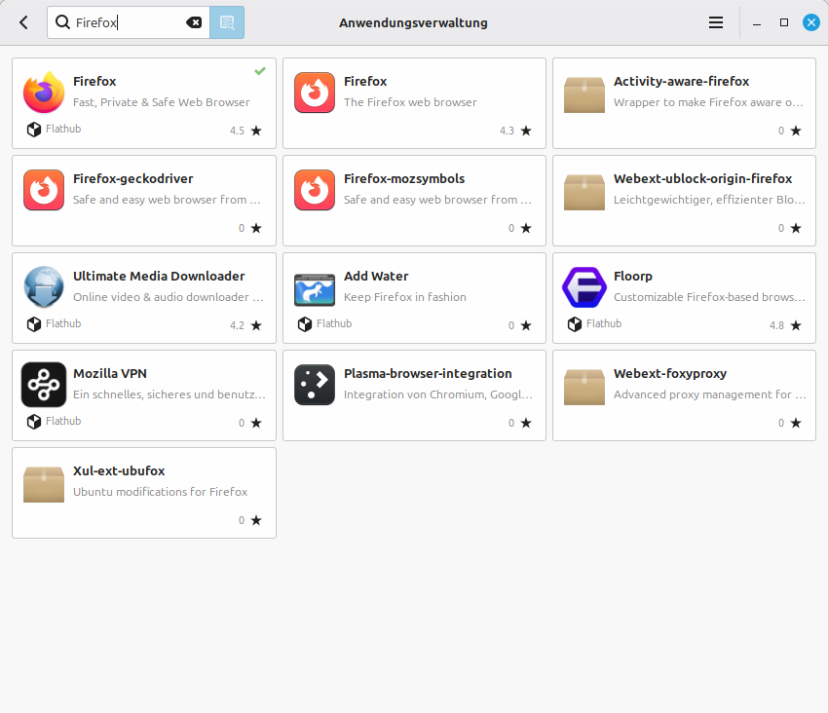This screenshot has width=828, height=713.
Task: Click 'Wrapper to make Firefox aware' description
Action: coord(708,102)
